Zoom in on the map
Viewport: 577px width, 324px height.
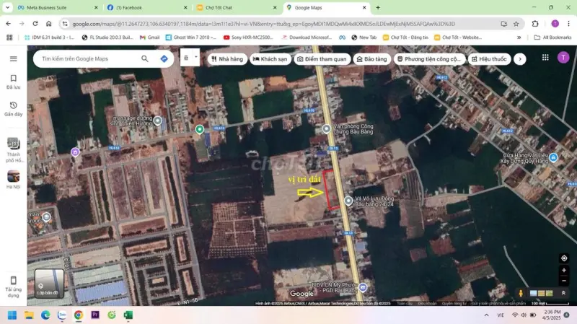[564, 271]
